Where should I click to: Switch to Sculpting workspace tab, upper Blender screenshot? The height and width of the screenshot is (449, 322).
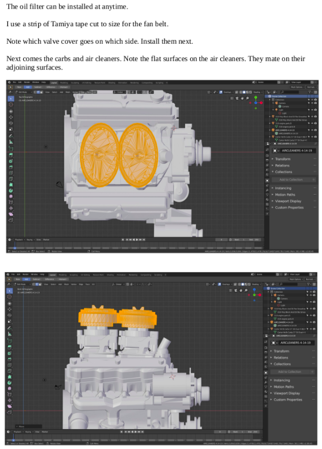point(75,82)
